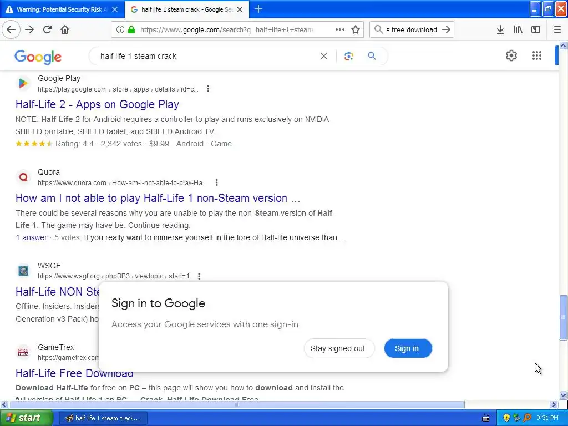Screen dimensions: 568x426
Task: Click the scrollbar up arrow
Action: click(563, 45)
